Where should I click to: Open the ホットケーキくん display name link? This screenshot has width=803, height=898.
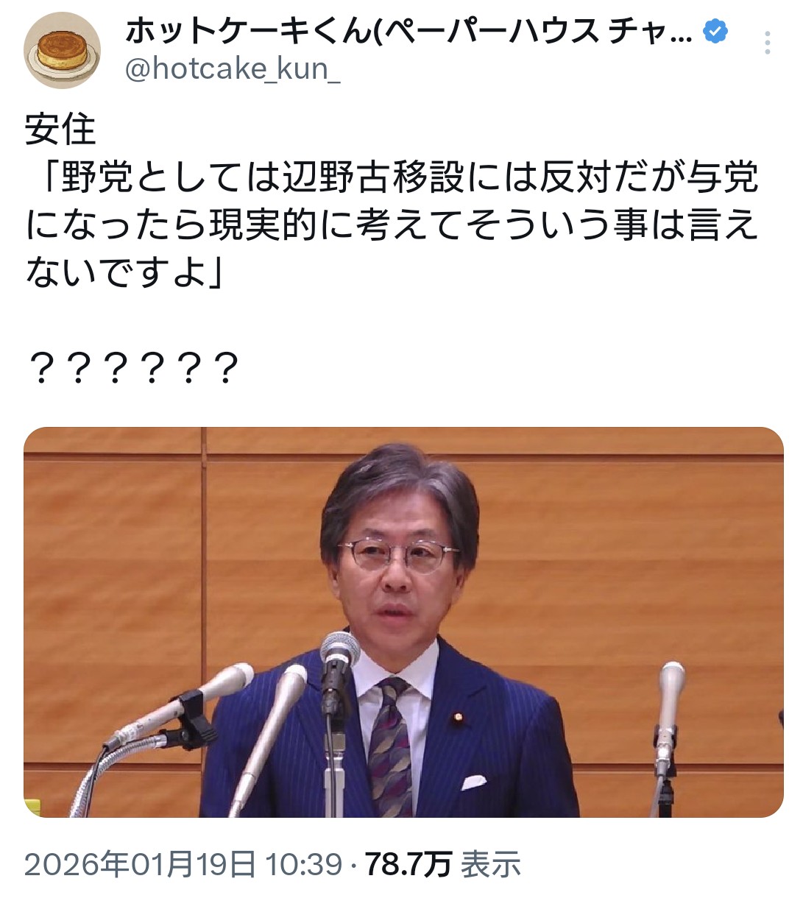coord(408,31)
